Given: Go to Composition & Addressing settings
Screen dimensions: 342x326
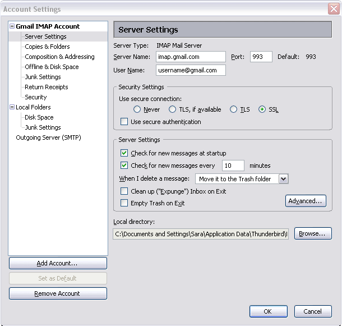Looking at the screenshot, I should click(59, 57).
